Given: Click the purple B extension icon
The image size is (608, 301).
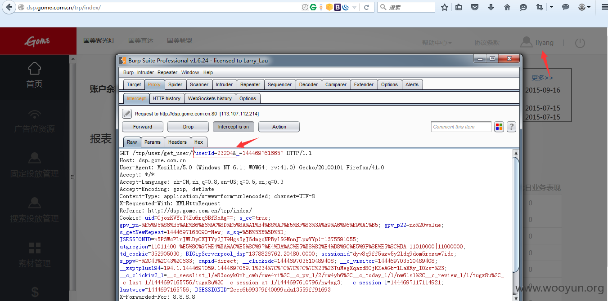Looking at the screenshot, I should 337,7.
